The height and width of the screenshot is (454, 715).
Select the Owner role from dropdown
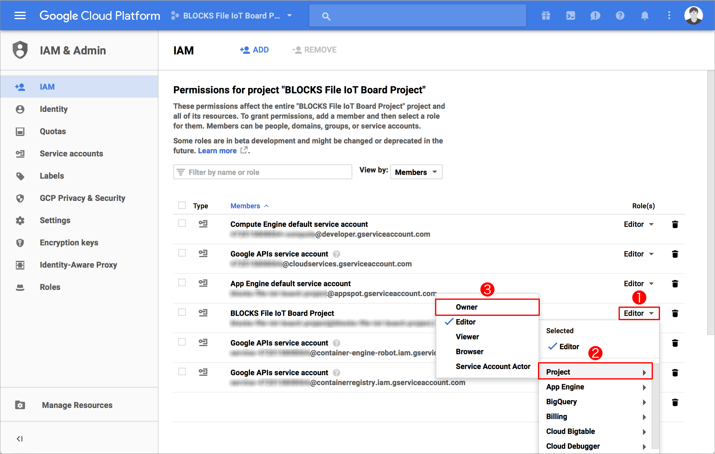click(465, 307)
